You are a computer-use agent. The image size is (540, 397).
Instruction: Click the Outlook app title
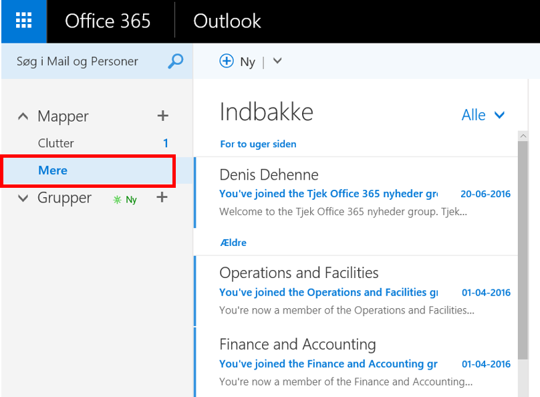point(227,21)
